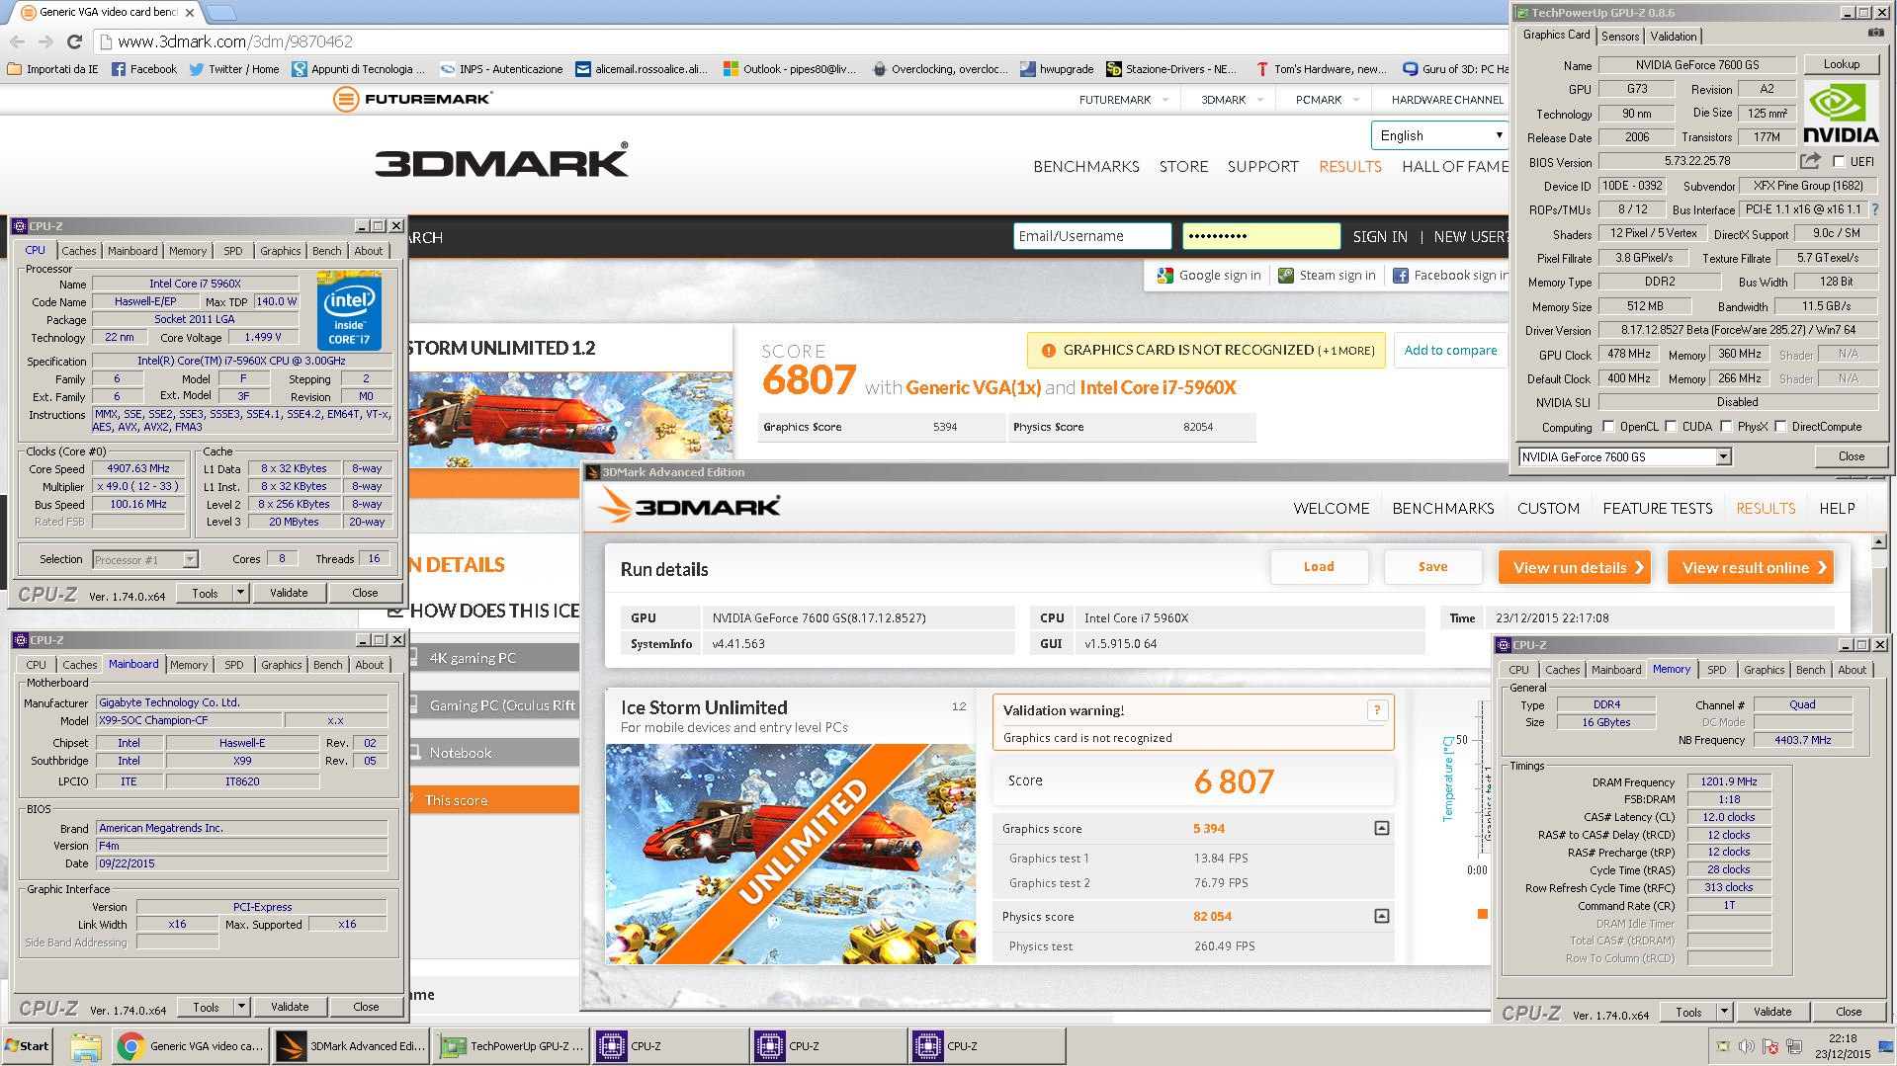Click the Ice Storm Unlimited thumbnail in 3DMark app
This screenshot has width=1897, height=1066.
790,854
